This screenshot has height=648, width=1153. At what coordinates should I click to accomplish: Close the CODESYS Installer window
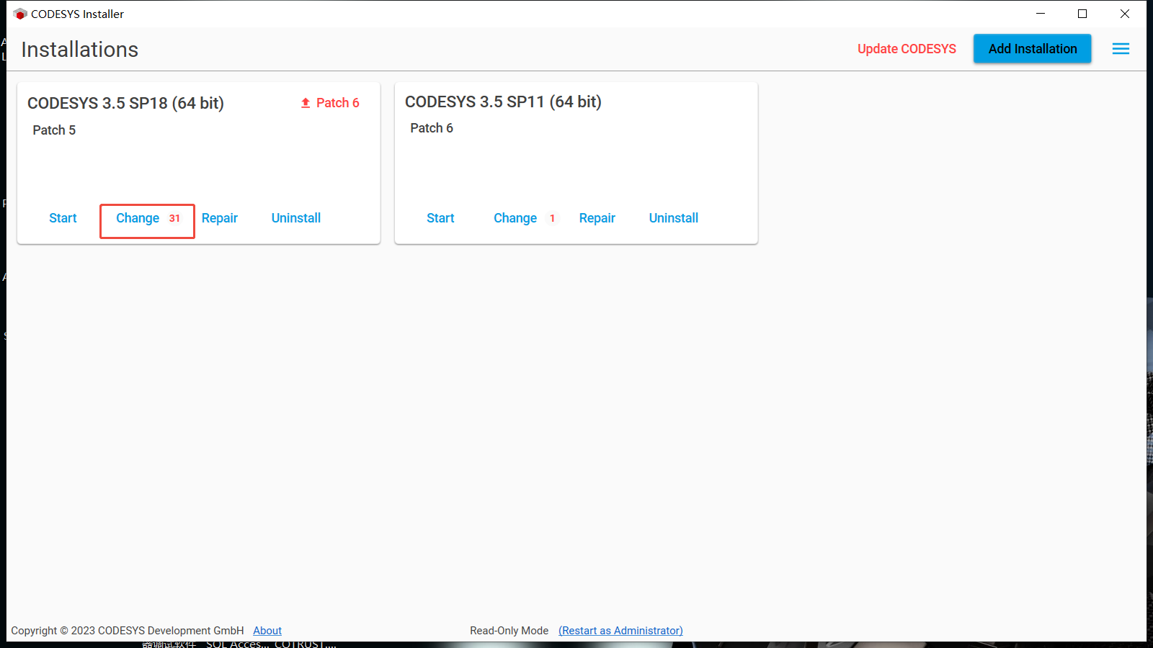tap(1125, 14)
